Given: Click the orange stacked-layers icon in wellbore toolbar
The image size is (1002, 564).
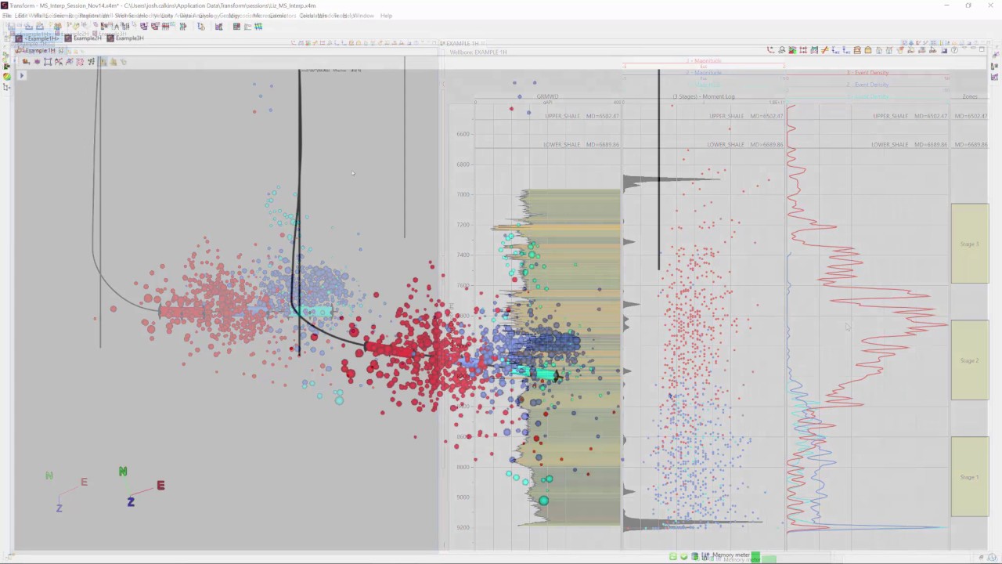Looking at the screenshot, I should click(857, 50).
